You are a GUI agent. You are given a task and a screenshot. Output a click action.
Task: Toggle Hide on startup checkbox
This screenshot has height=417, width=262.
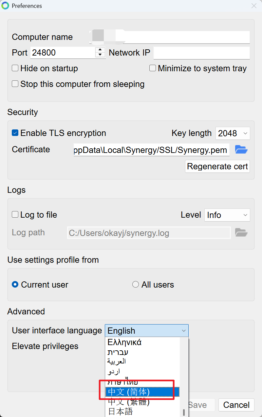(15, 68)
